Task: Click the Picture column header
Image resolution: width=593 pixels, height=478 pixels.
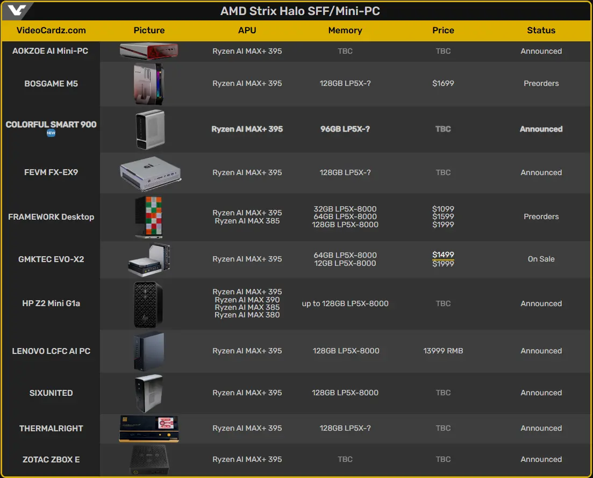Action: (149, 30)
